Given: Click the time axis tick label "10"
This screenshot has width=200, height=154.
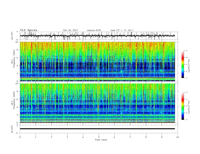Looking at the screenshot, I should 178,137.
